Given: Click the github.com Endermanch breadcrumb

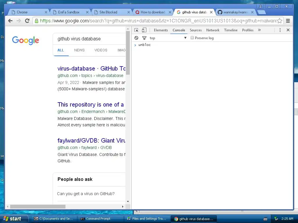Looking at the screenshot, I should click(91, 111).
